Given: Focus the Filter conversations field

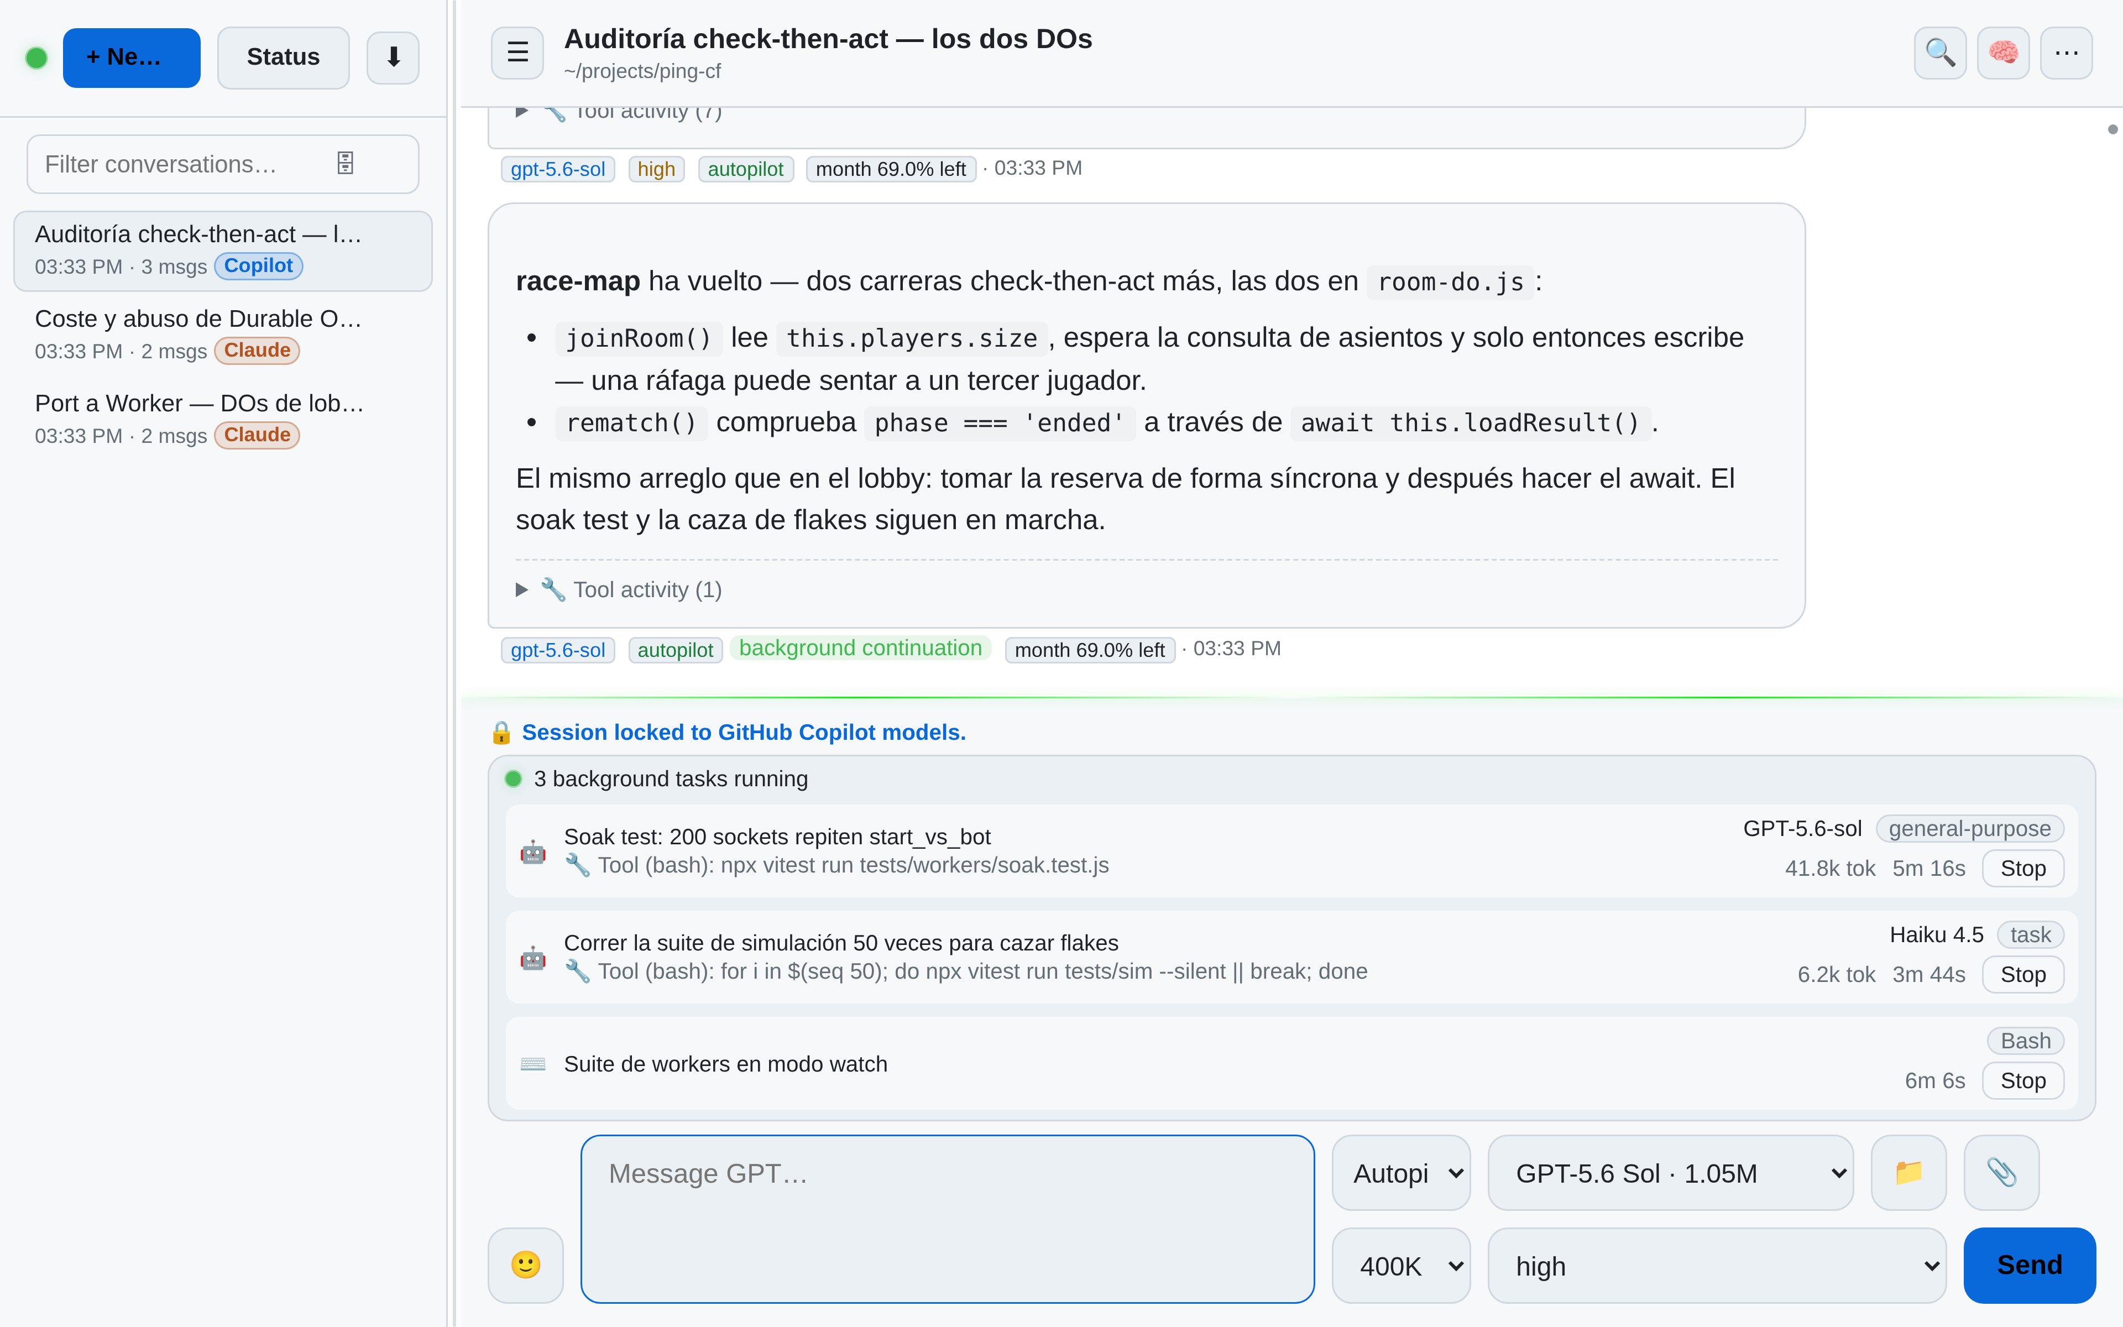Looking at the screenshot, I should tap(223, 164).
